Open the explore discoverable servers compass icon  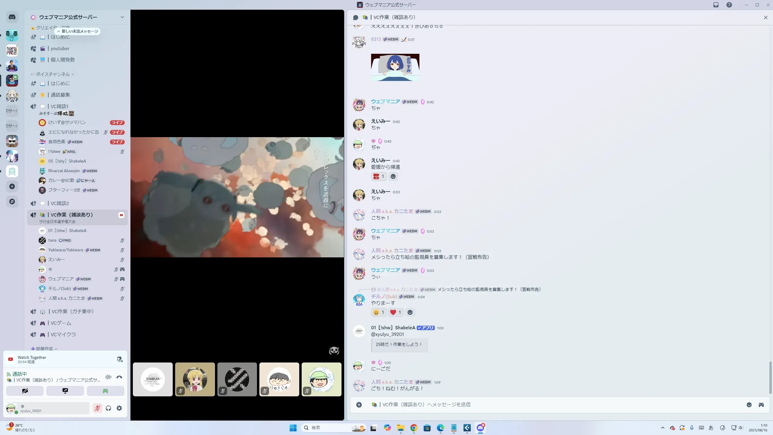point(12,201)
